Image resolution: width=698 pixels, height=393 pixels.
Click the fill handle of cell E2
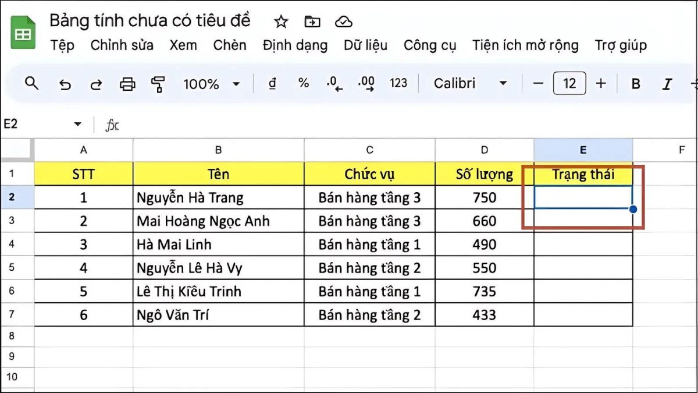633,209
